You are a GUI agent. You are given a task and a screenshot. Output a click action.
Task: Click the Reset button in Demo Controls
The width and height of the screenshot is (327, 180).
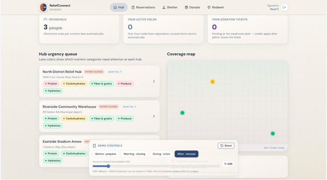[x=226, y=145]
